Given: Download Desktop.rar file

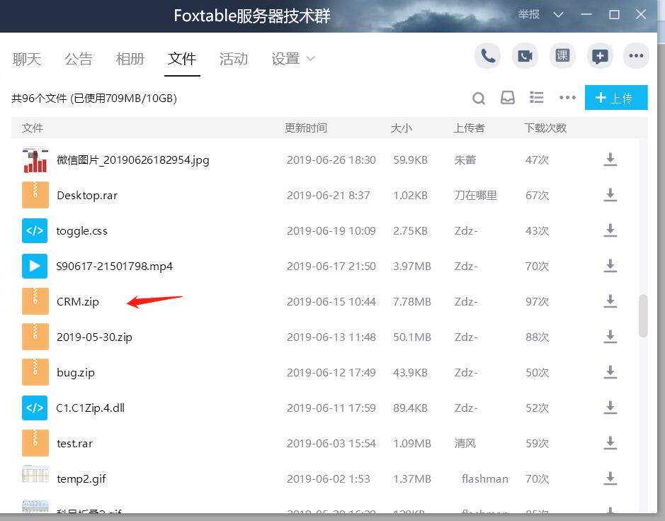Looking at the screenshot, I should (x=610, y=195).
